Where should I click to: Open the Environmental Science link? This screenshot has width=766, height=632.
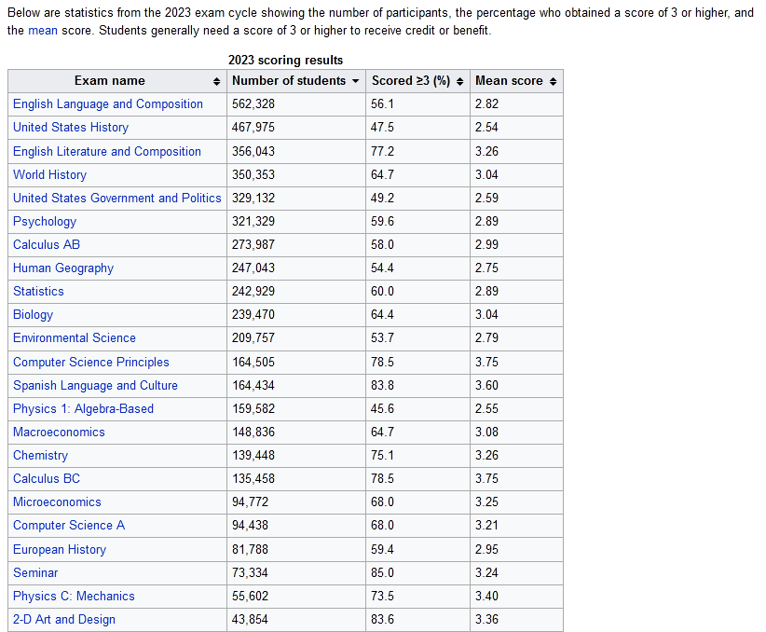(75, 338)
